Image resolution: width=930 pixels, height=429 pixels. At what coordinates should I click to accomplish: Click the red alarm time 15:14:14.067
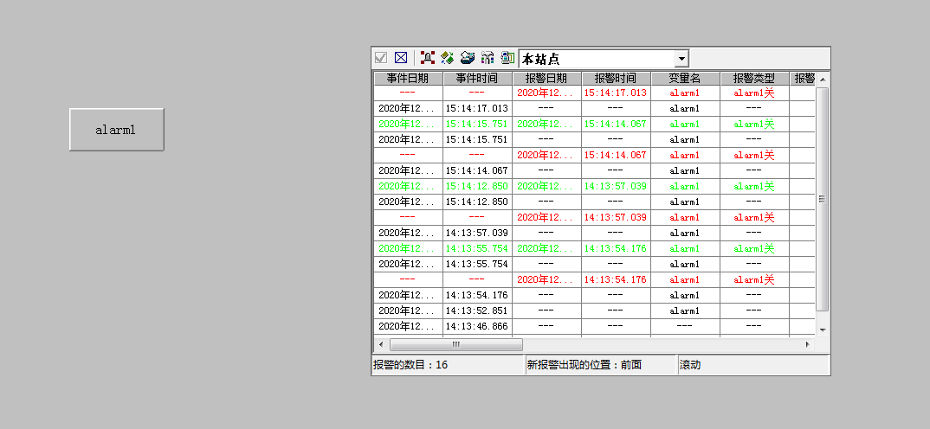click(x=616, y=155)
